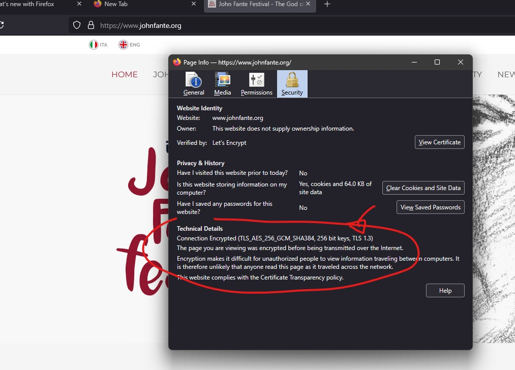Click the Technical Details heading
Viewport: 515px width, 370px height.
200,229
